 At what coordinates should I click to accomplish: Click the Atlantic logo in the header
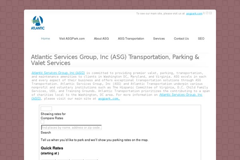(x=38, y=23)
